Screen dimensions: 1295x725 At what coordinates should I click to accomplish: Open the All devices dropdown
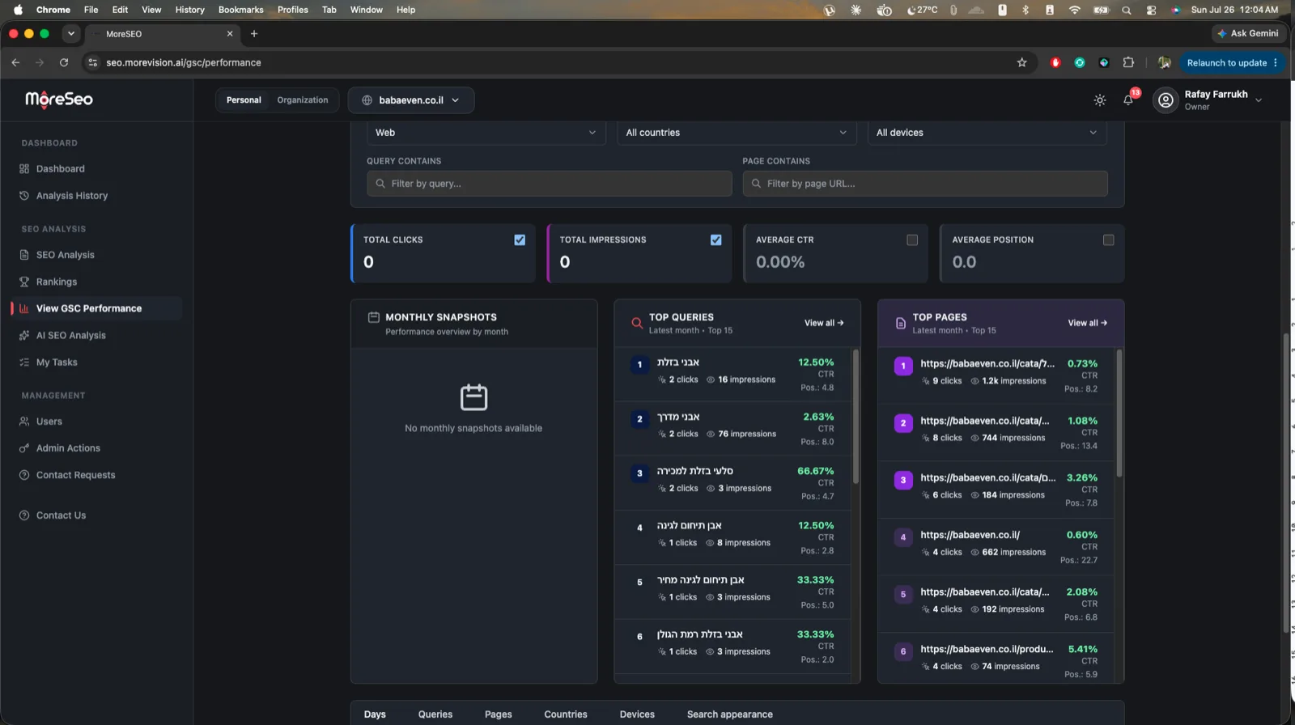point(987,133)
